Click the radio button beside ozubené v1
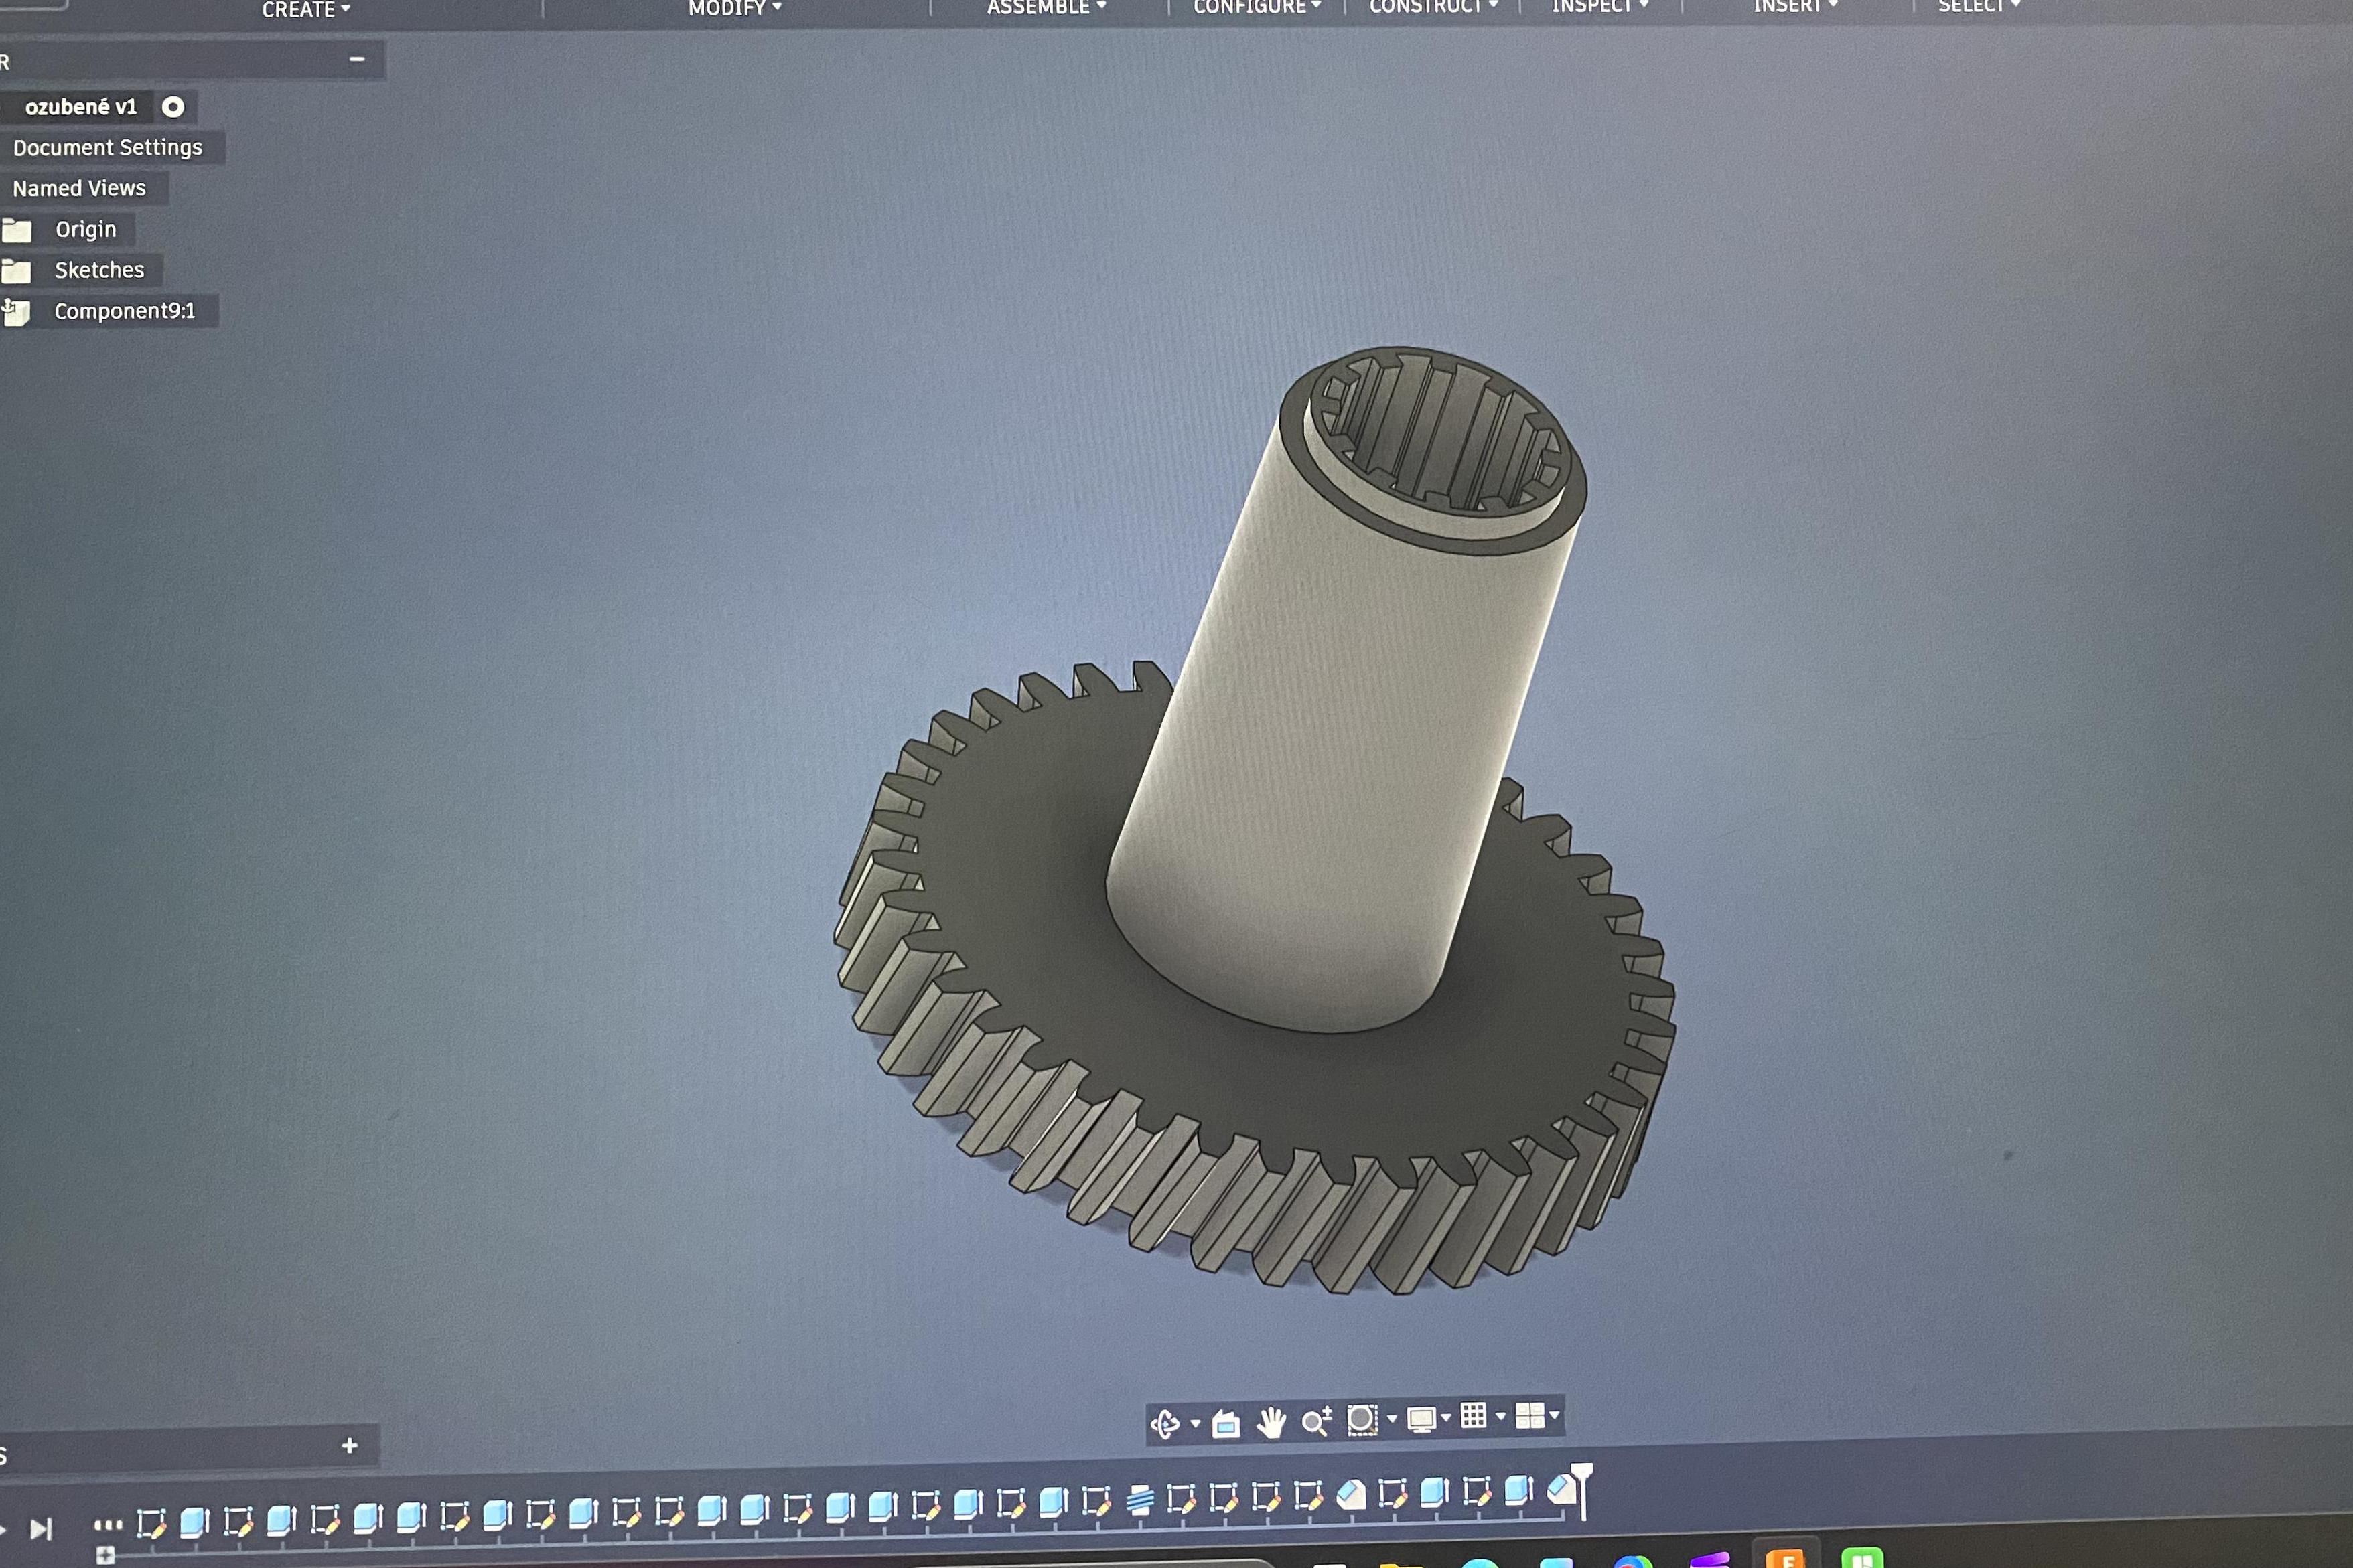 [x=173, y=107]
